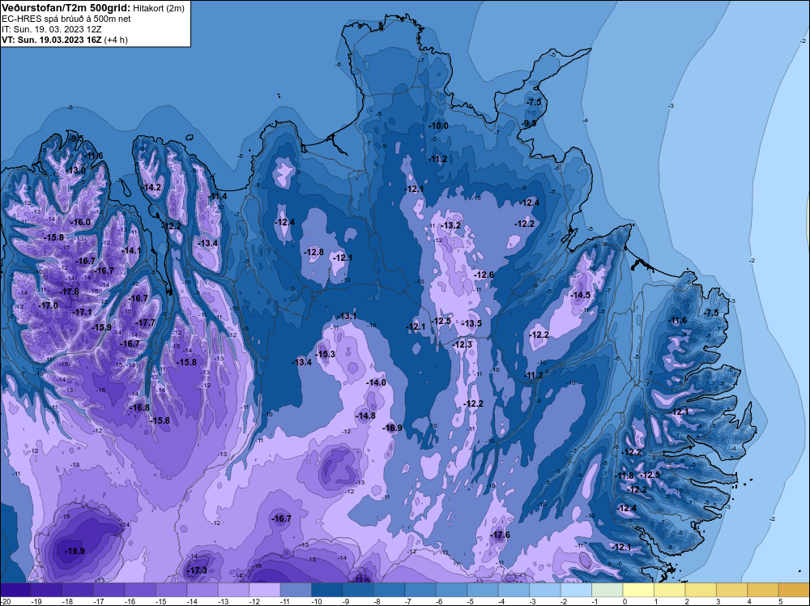
Task: Click the -12.8 temperature label
Action: tap(313, 252)
